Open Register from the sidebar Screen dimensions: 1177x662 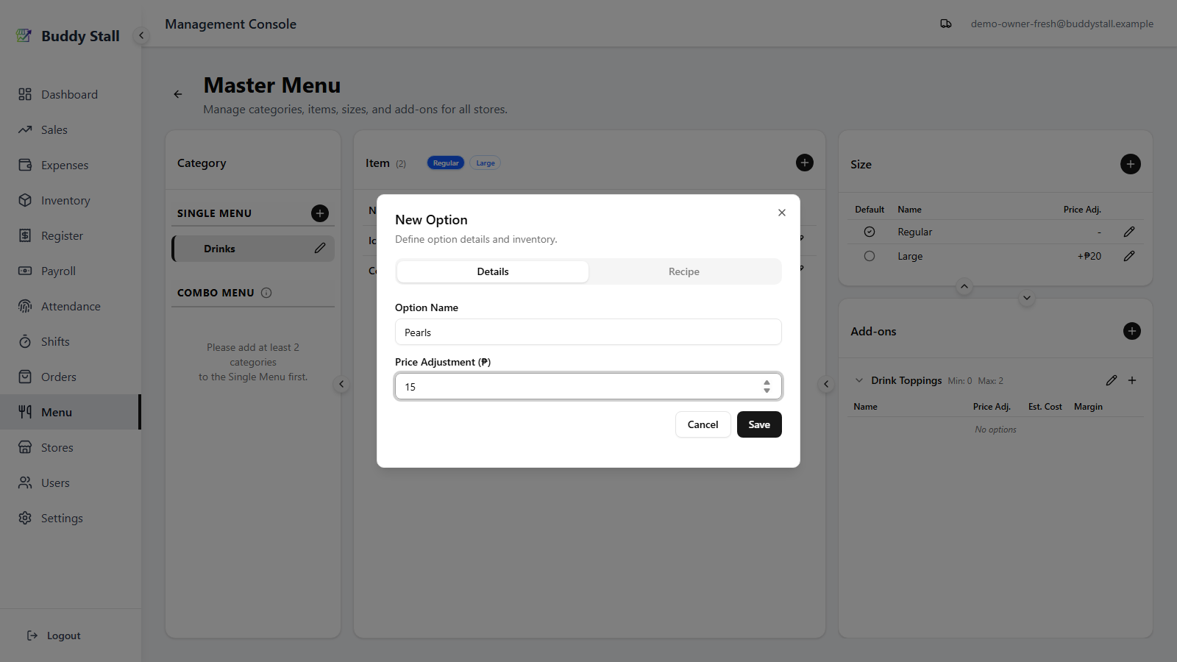click(x=70, y=235)
